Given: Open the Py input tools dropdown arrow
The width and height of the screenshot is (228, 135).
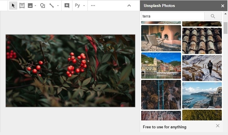Looking at the screenshot, I should 84,6.
